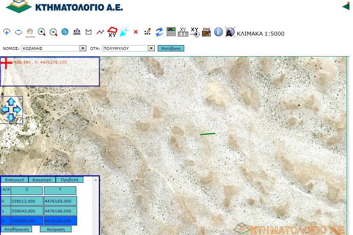Click the blue information icon
The width and height of the screenshot is (353, 235).
pos(218,32)
